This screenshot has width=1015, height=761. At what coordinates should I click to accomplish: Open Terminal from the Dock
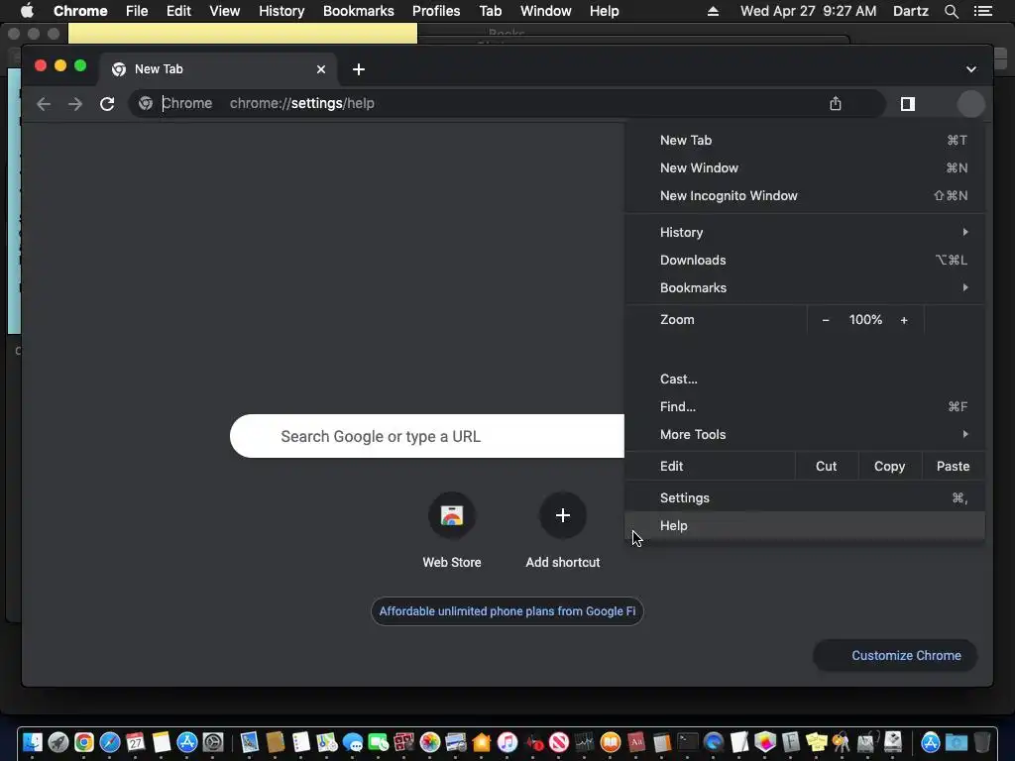click(688, 742)
